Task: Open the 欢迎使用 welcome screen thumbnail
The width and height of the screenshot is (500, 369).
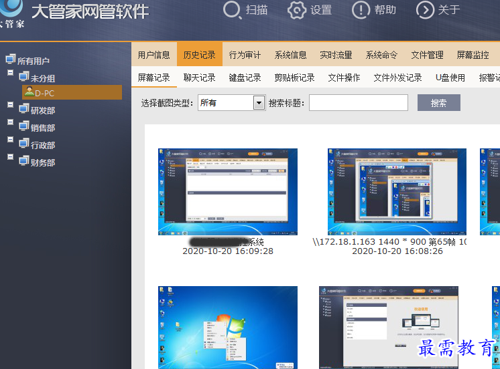Action: [389, 328]
